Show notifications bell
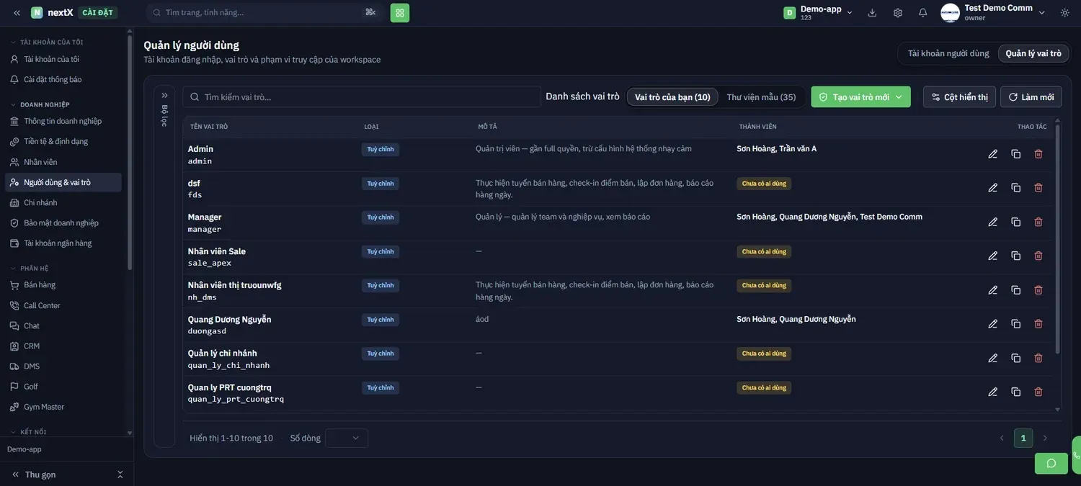Viewport: 1081px width, 486px height. click(922, 13)
